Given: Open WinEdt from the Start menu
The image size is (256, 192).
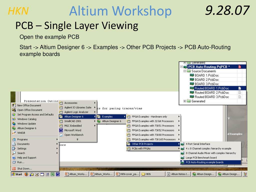Looking at the screenshot, I should [x=35, y=133].
